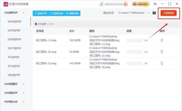Click the output directory path field
The width and height of the screenshot is (182, 111).
point(131,13)
